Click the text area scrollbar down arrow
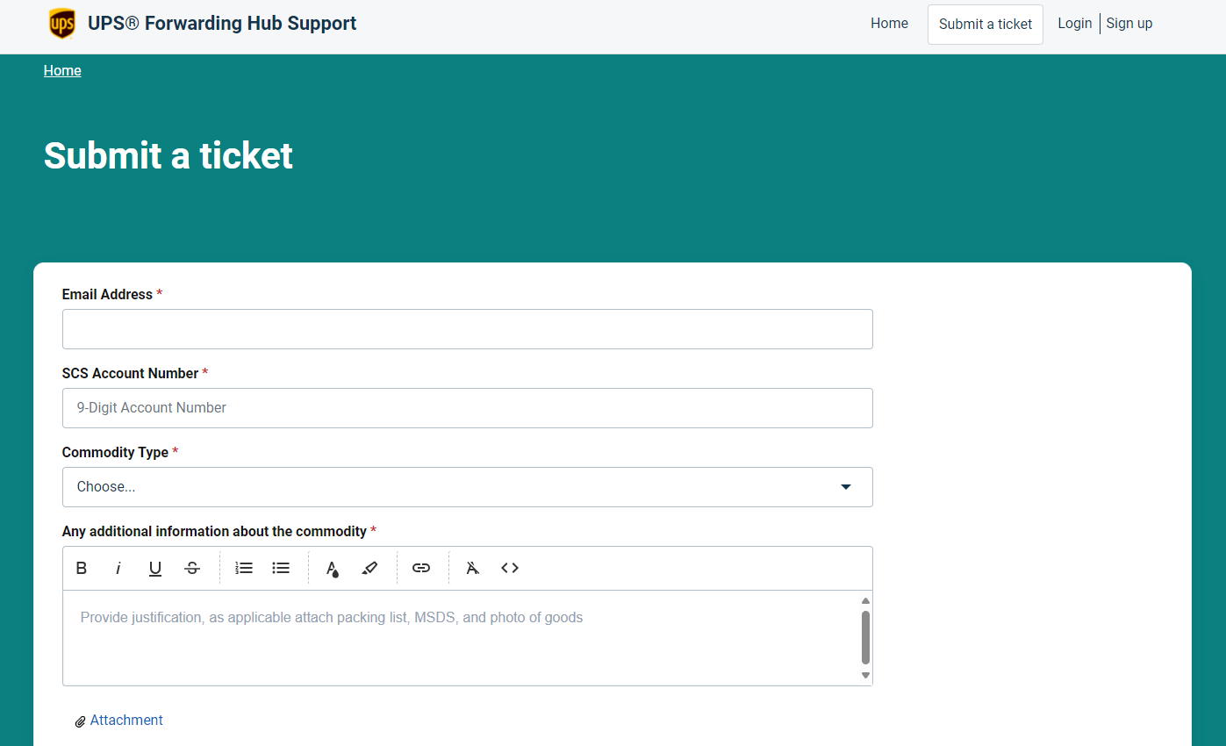This screenshot has width=1226, height=746. [x=865, y=675]
